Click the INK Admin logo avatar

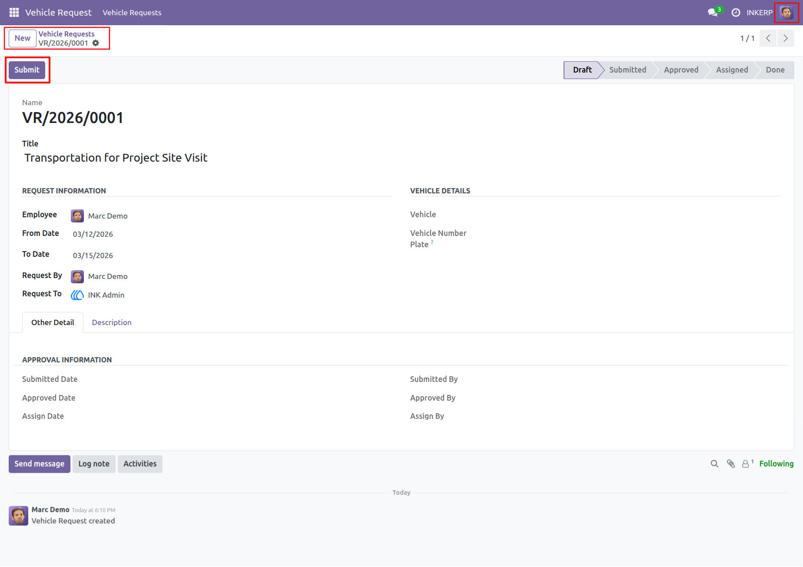click(x=77, y=295)
